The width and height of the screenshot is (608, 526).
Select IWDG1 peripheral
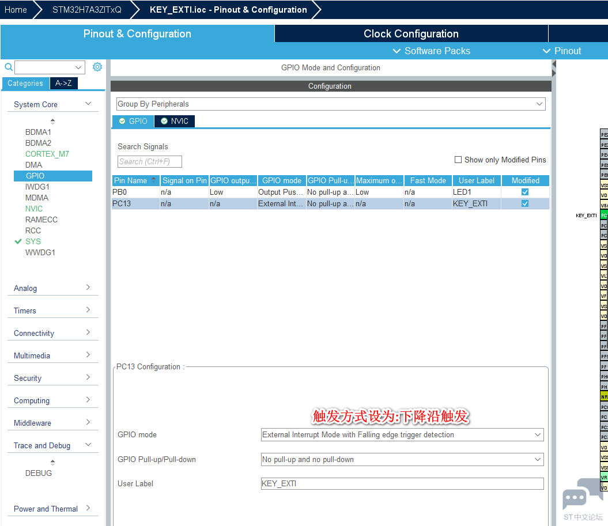37,187
